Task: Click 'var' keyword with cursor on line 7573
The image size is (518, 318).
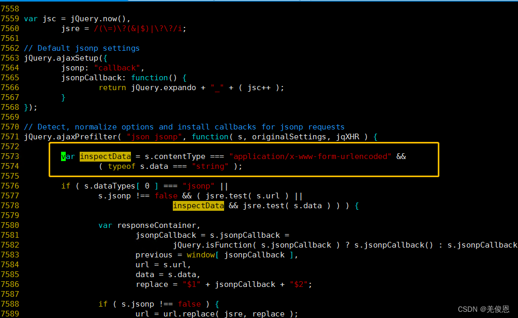Action: point(68,156)
